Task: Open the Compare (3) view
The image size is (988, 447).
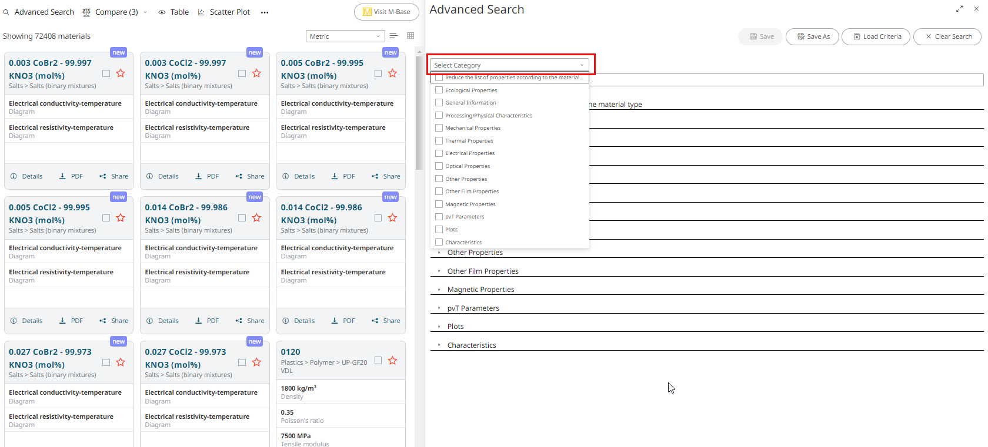Action: pyautogui.click(x=111, y=12)
